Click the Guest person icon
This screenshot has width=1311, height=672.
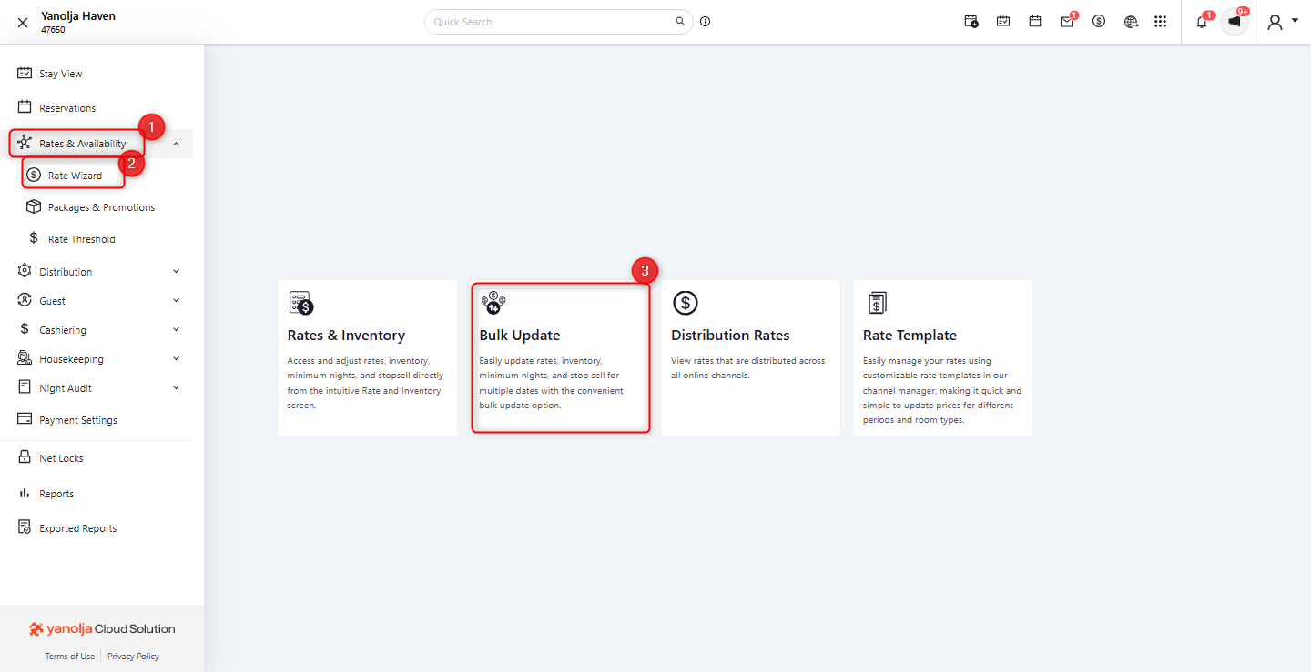tap(25, 299)
